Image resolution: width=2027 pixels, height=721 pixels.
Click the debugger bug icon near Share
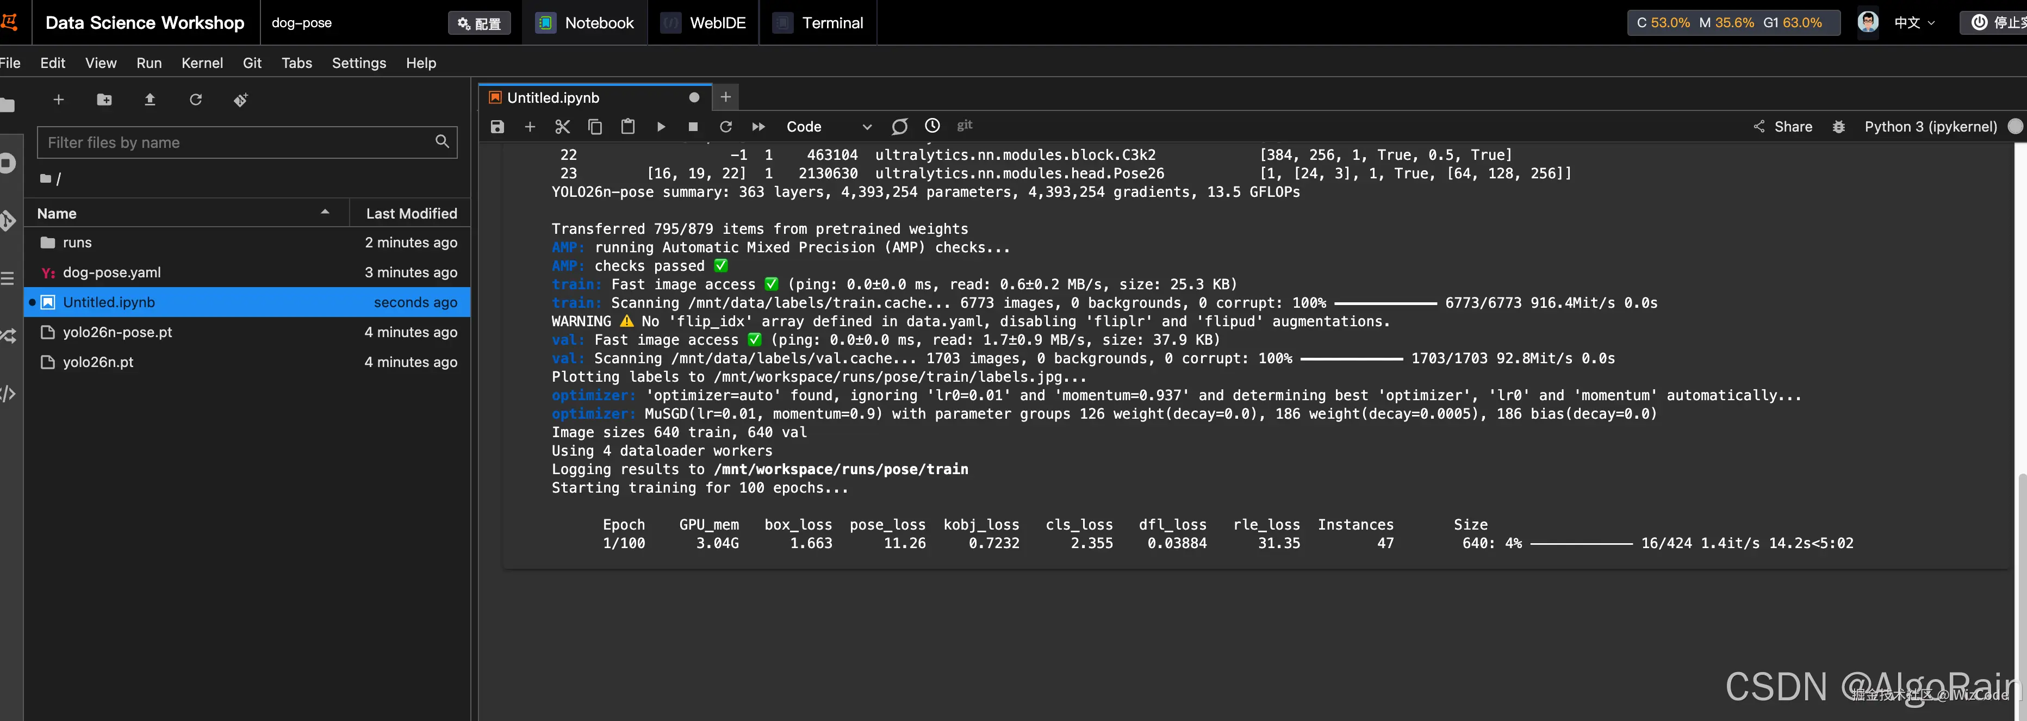click(1838, 127)
